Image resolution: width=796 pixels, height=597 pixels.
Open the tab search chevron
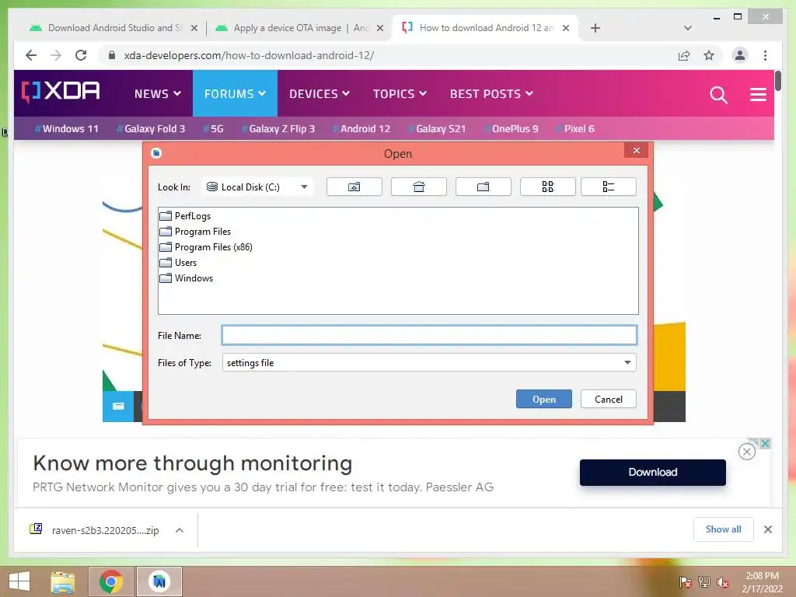pyautogui.click(x=687, y=28)
